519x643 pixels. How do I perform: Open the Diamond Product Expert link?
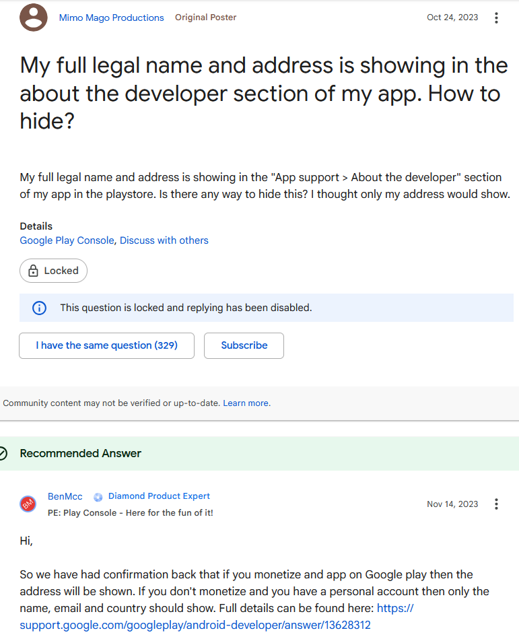click(159, 496)
